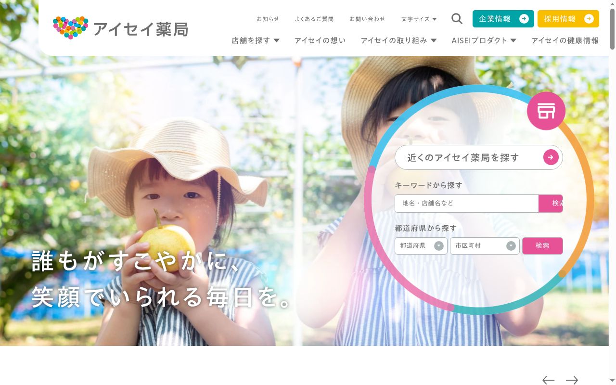Click the 誰もがすこやかに、 headline line
The width and height of the screenshot is (616, 385).
tap(135, 261)
